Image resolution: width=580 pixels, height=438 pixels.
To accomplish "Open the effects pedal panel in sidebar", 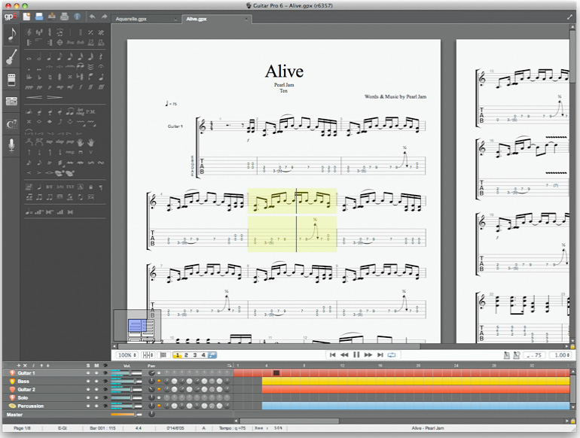I will [12, 79].
